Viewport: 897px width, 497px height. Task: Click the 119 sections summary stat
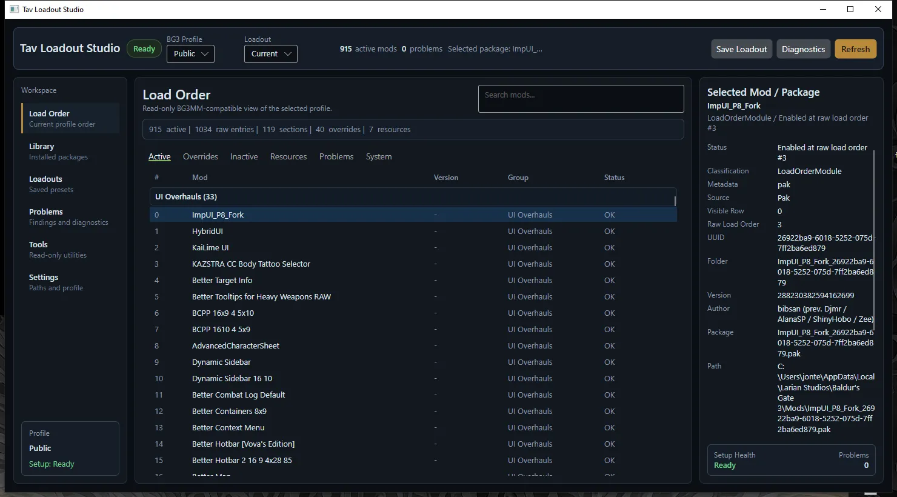(285, 130)
